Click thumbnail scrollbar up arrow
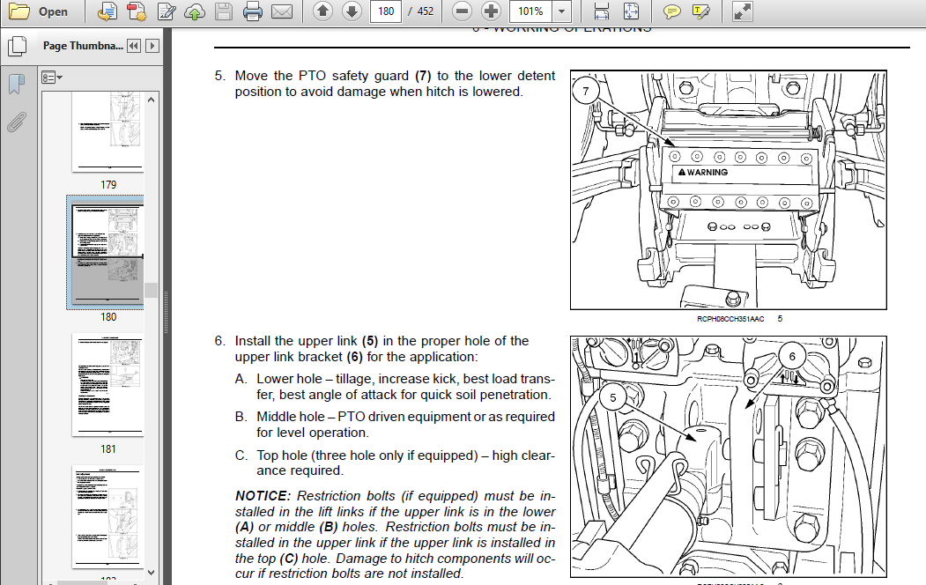Image resolution: width=926 pixels, height=585 pixels. tap(152, 100)
